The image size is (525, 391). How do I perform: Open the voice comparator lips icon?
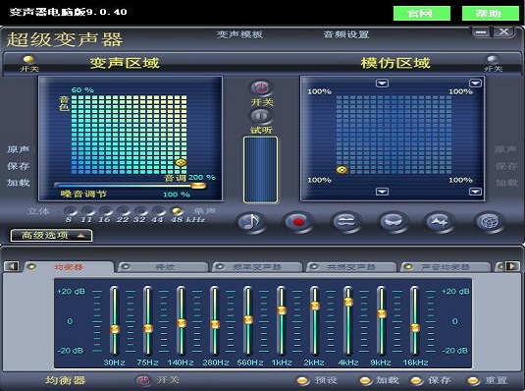tap(345, 222)
